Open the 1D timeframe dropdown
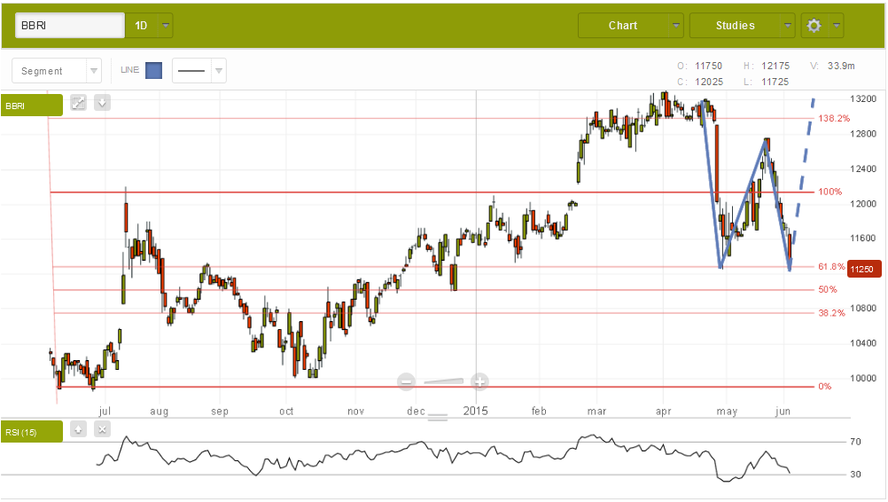The height and width of the screenshot is (502, 888). tap(150, 26)
